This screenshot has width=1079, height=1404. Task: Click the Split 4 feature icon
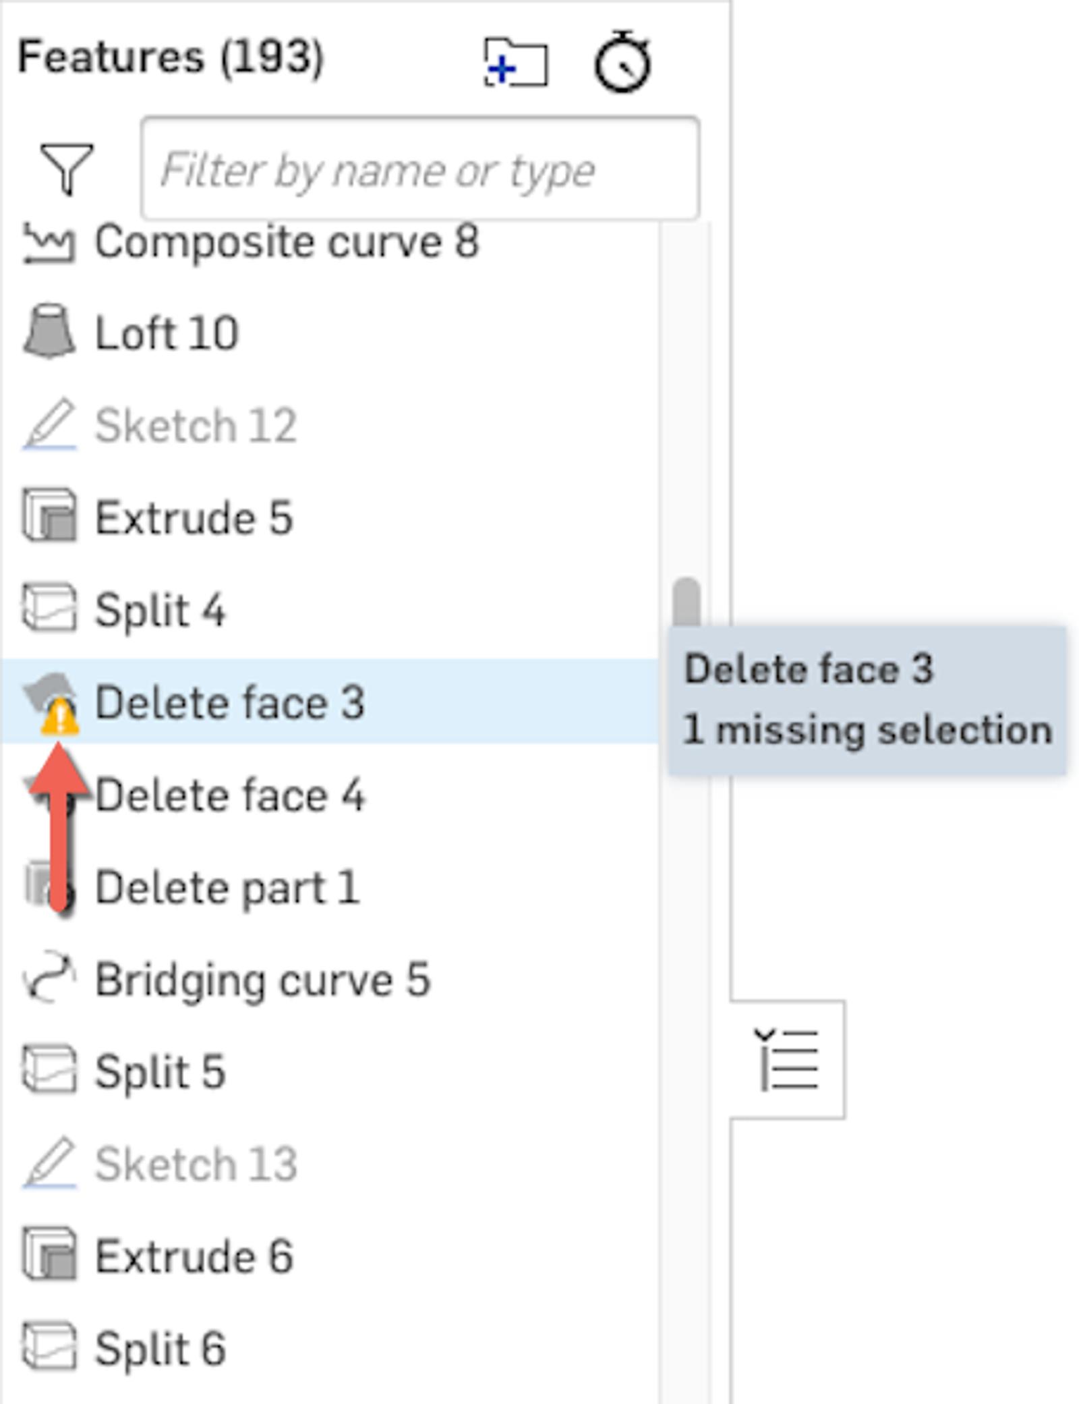[x=49, y=609]
